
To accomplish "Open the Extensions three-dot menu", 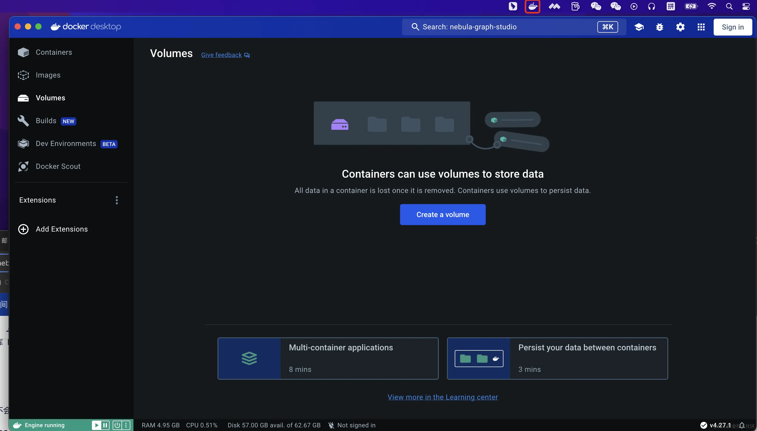I will click(117, 200).
